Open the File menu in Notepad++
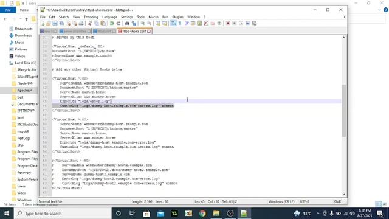 click(x=43, y=17)
